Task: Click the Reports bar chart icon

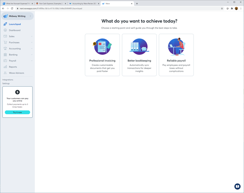Action: [x=5, y=67]
